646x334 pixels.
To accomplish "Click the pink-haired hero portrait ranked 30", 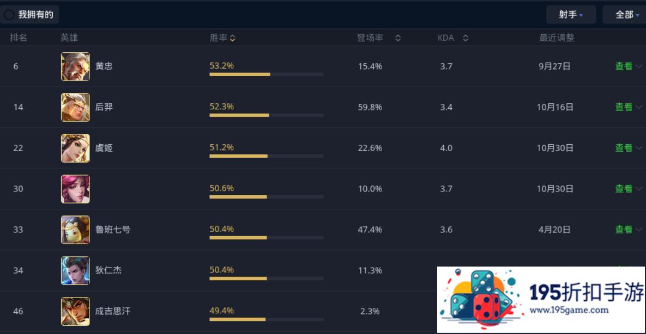I will pyautogui.click(x=75, y=189).
